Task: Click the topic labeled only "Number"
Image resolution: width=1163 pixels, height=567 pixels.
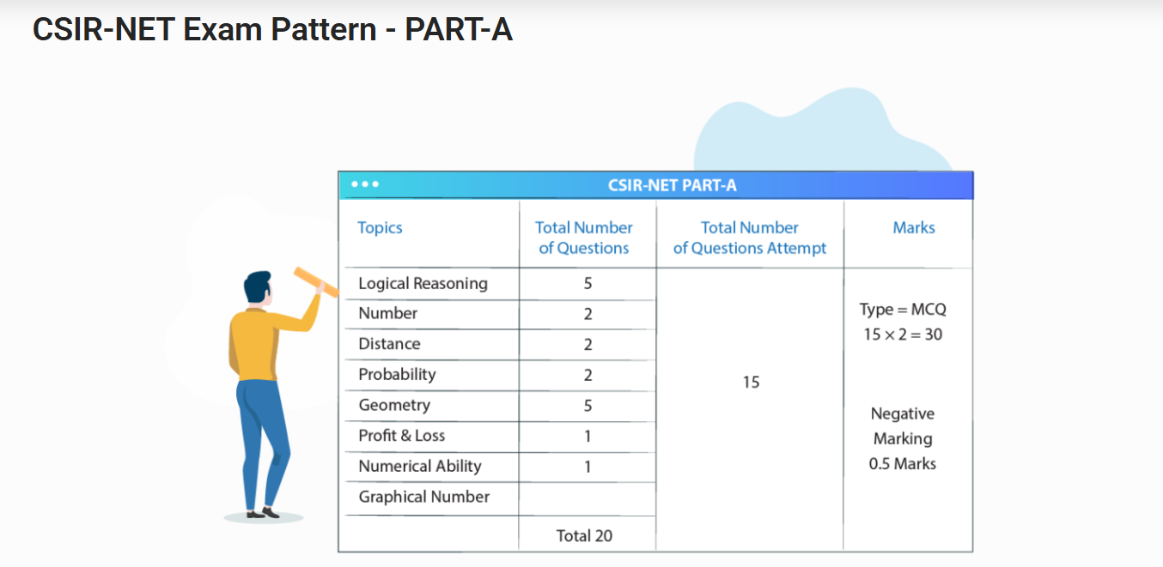Action: (388, 313)
